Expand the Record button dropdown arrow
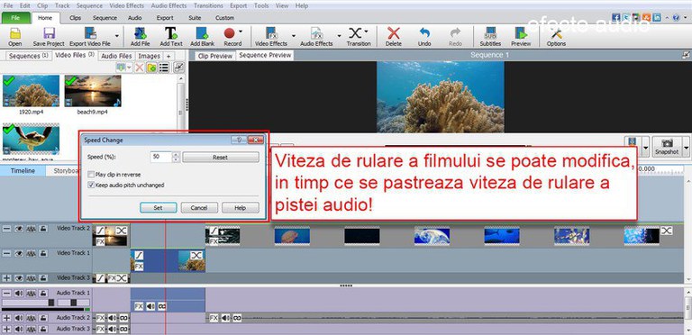692x335 pixels. 240,32
